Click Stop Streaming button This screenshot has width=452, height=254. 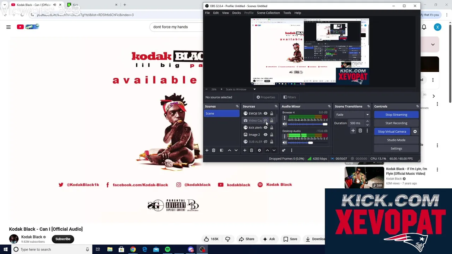coord(396,115)
